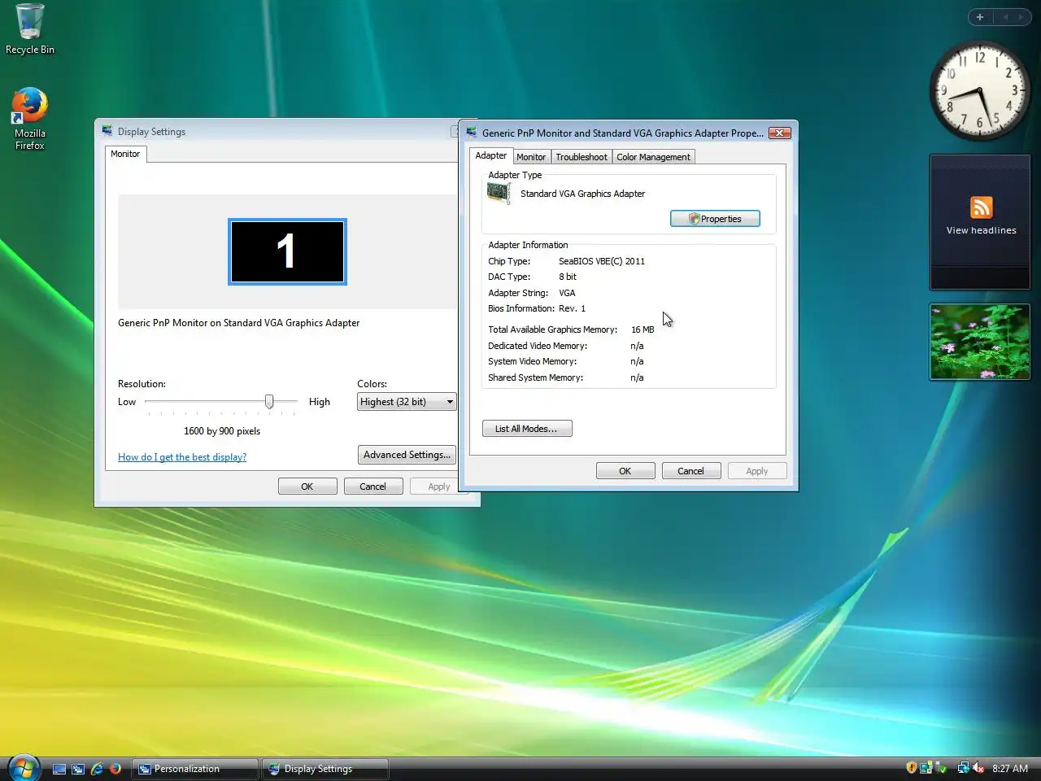Switch to Personalization taskbar button
Image resolution: width=1041 pixels, height=781 pixels.
pyautogui.click(x=195, y=769)
